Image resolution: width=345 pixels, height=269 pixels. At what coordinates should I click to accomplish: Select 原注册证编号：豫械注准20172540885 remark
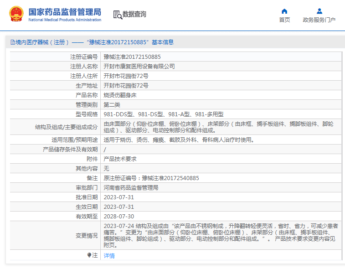point(151,178)
